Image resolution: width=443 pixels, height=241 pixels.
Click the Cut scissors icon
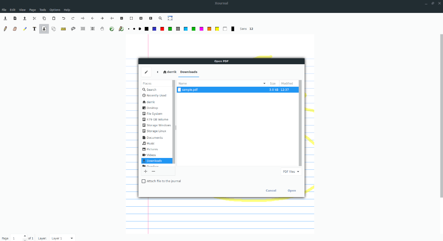click(x=34, y=18)
